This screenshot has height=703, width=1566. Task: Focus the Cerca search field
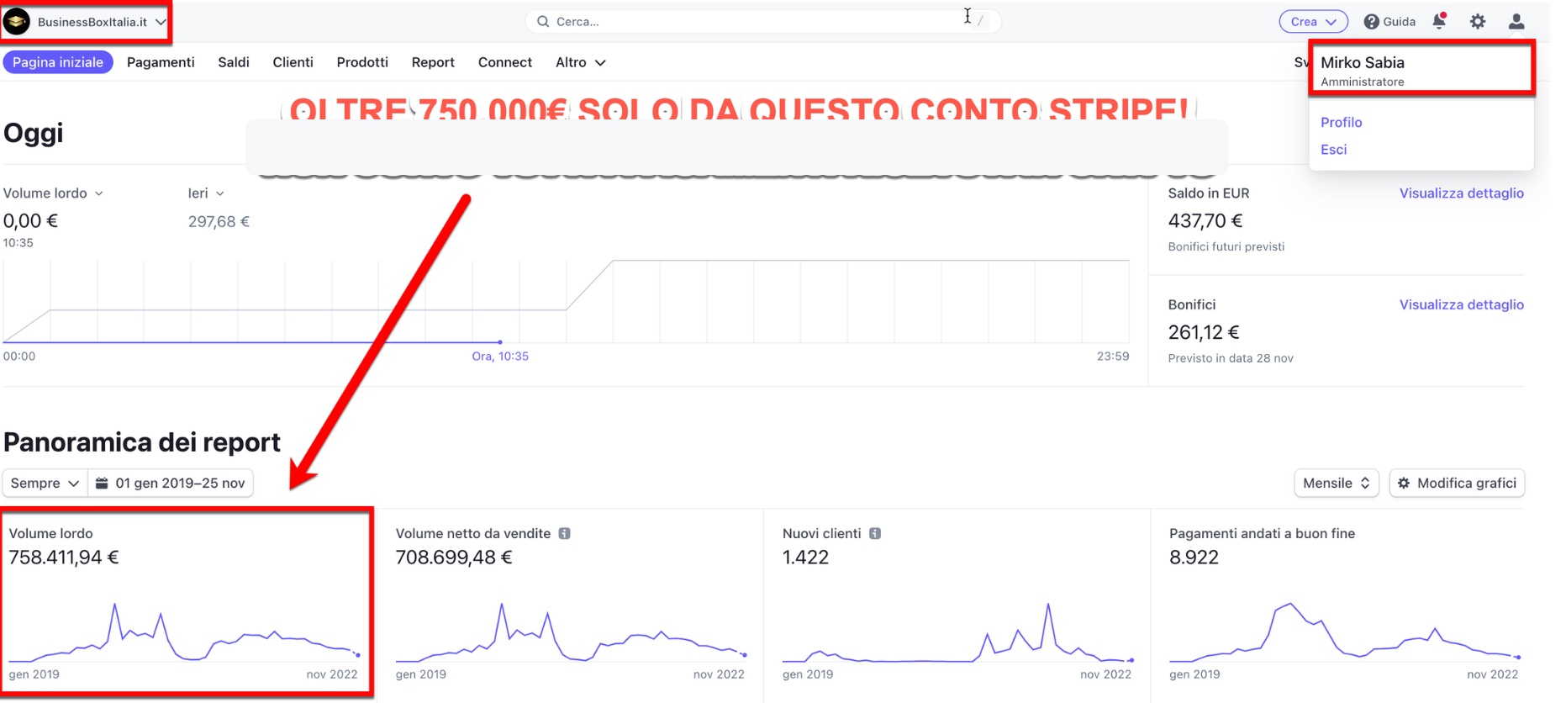tap(763, 22)
